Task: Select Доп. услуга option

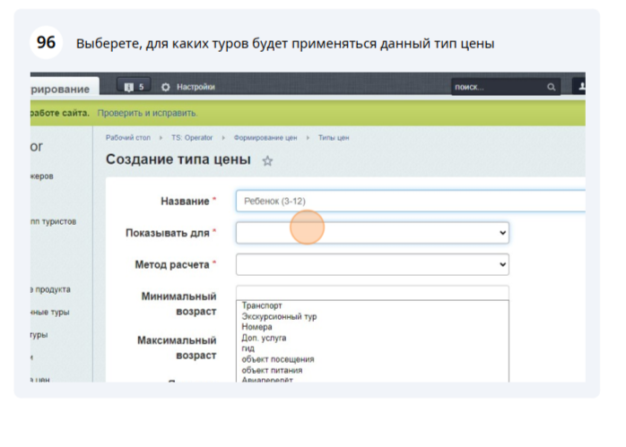Action: (x=264, y=338)
